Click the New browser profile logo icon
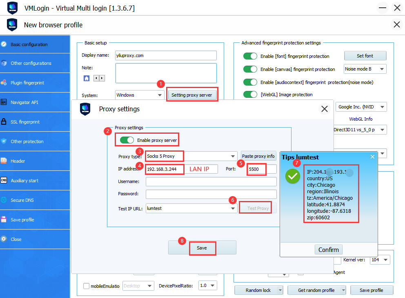 click(x=12, y=25)
